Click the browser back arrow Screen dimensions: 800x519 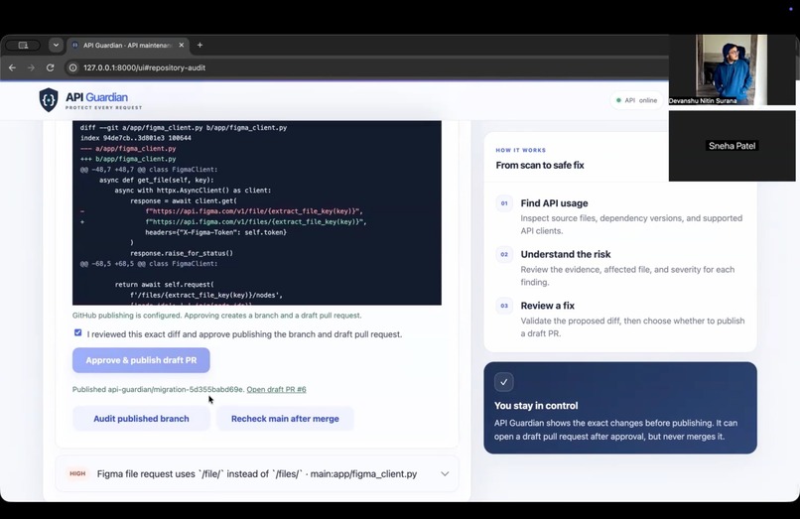12,67
